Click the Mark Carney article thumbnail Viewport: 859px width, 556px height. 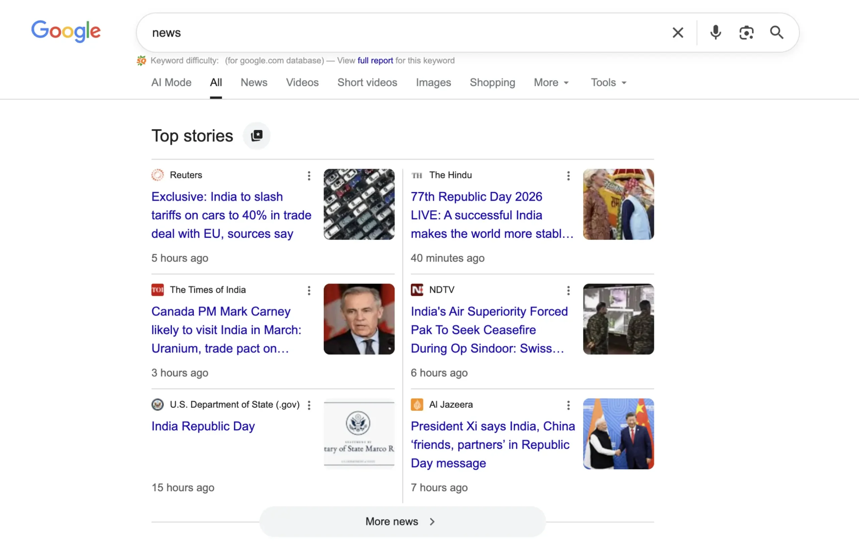click(359, 319)
